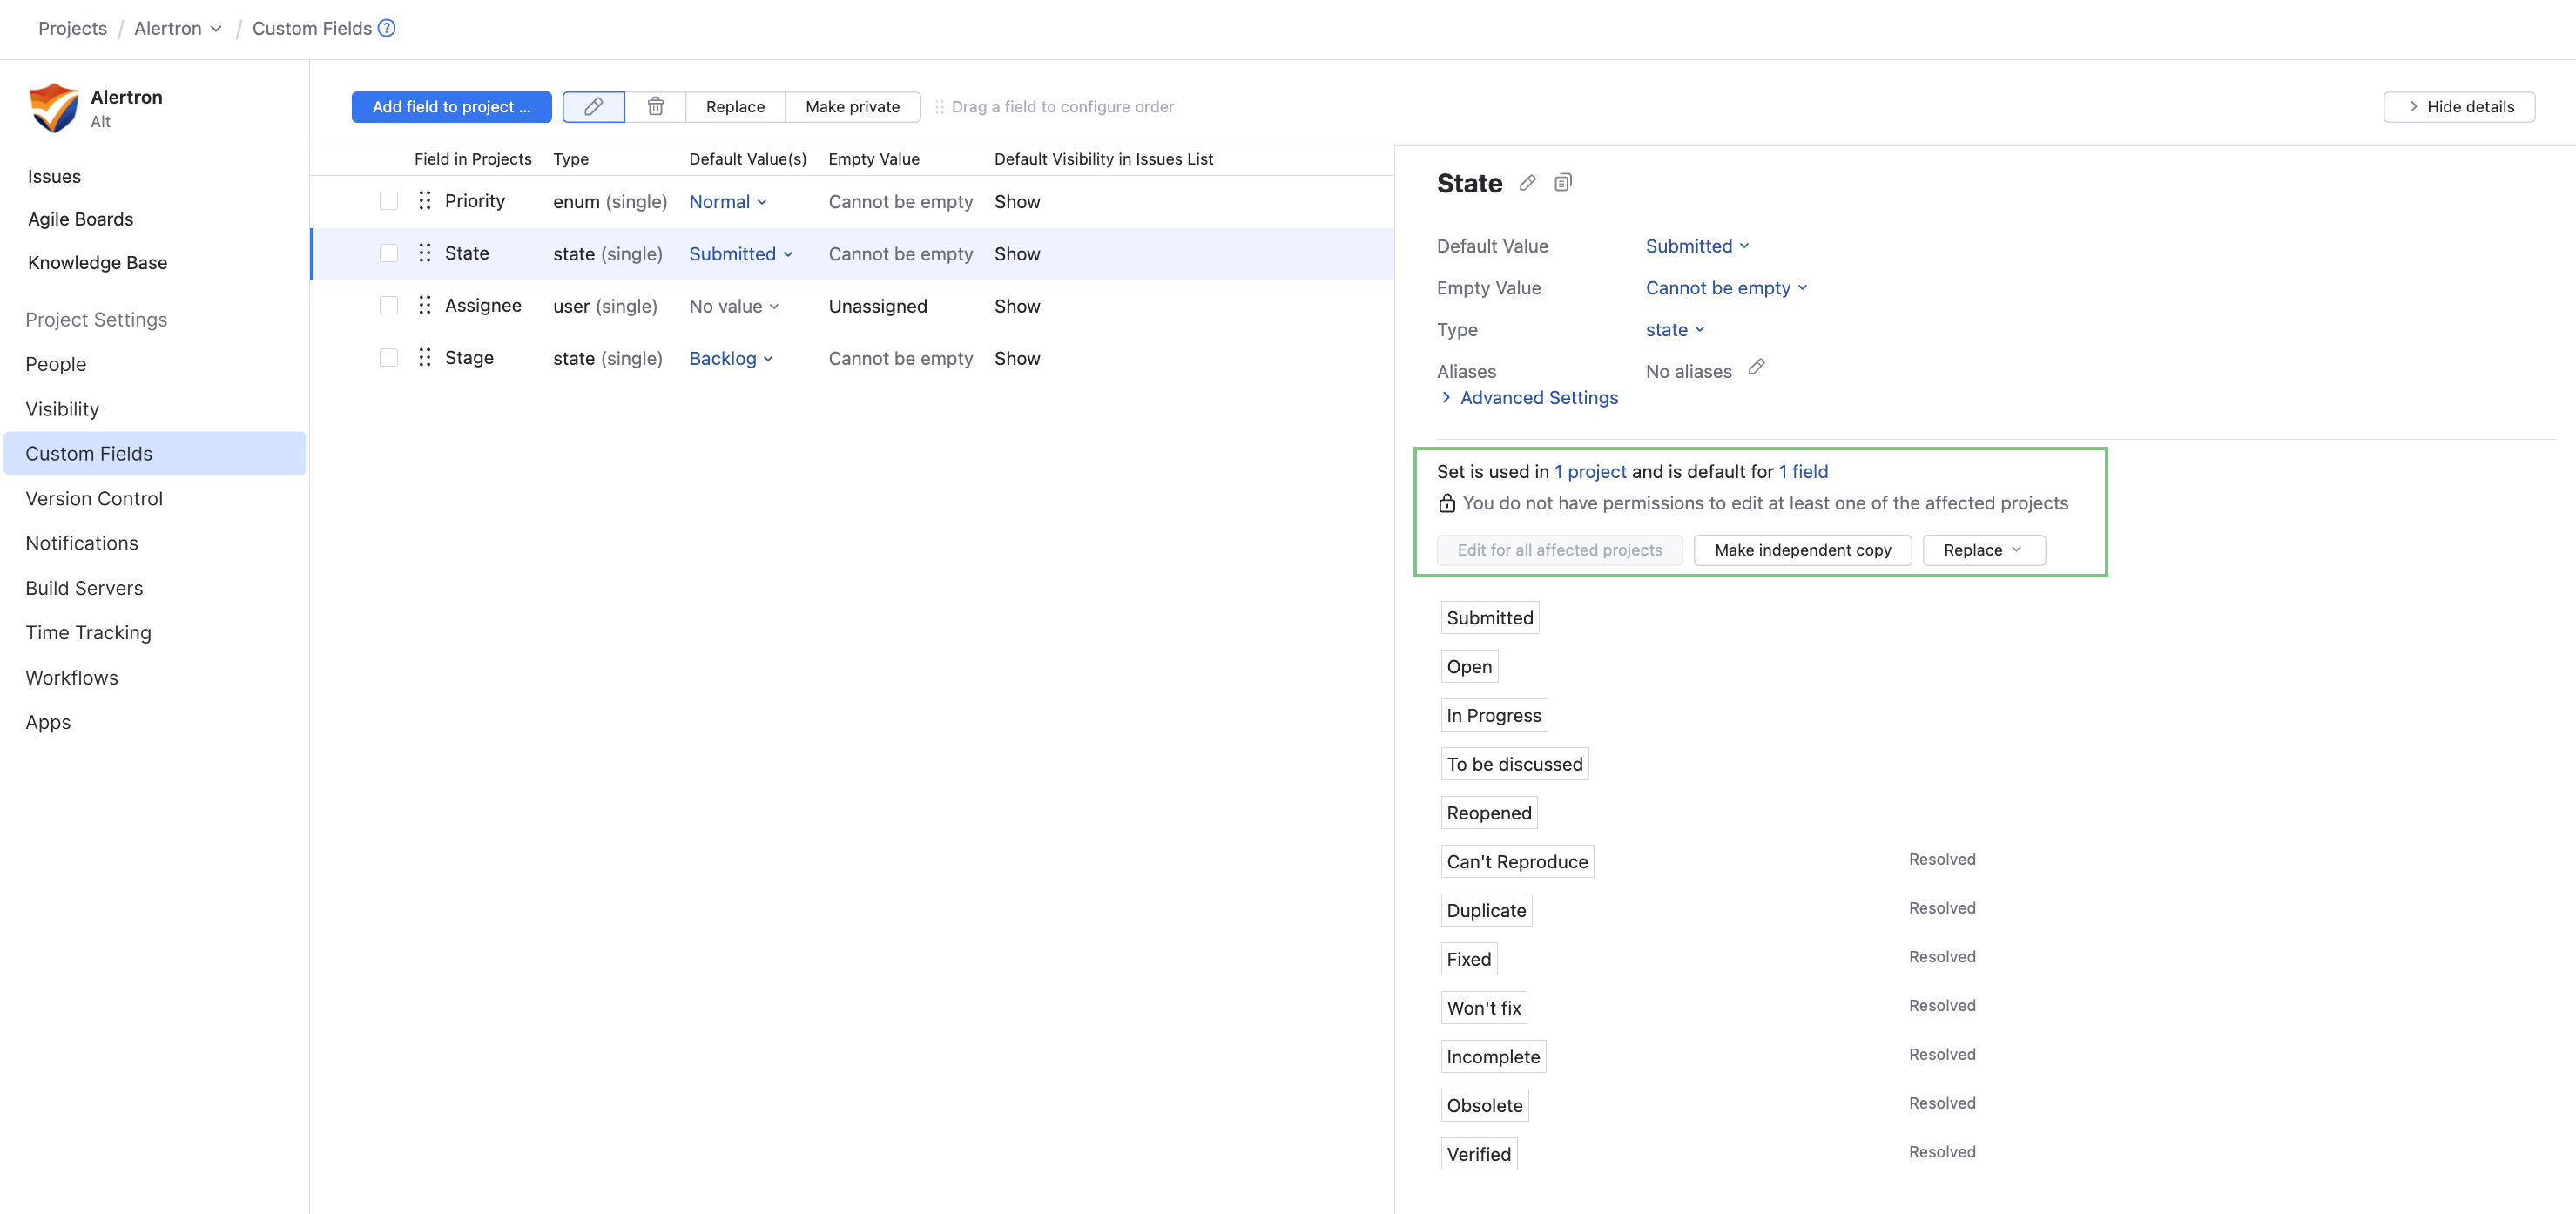Image resolution: width=2576 pixels, height=1214 pixels.
Task: Tick the checkbox for the Stage row
Action: [x=388, y=357]
